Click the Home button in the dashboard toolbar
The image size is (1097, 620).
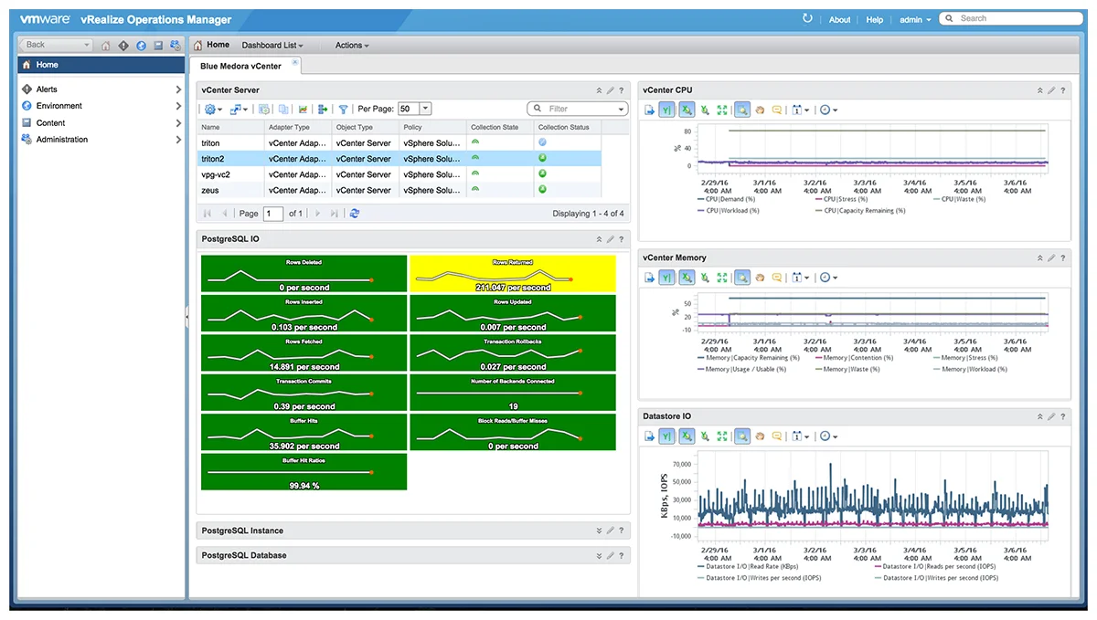pyautogui.click(x=211, y=45)
